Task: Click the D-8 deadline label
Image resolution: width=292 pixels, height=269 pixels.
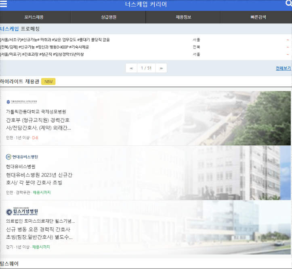Action: click(x=35, y=138)
